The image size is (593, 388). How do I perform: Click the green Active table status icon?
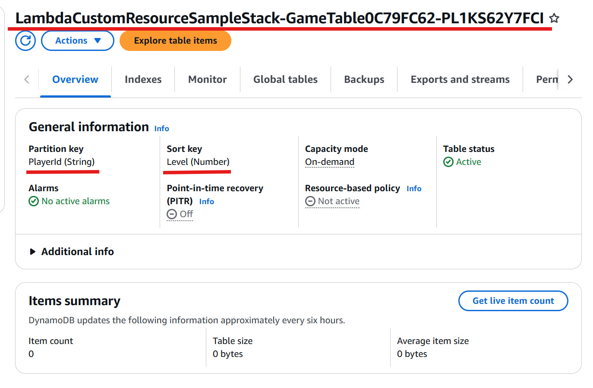click(448, 162)
